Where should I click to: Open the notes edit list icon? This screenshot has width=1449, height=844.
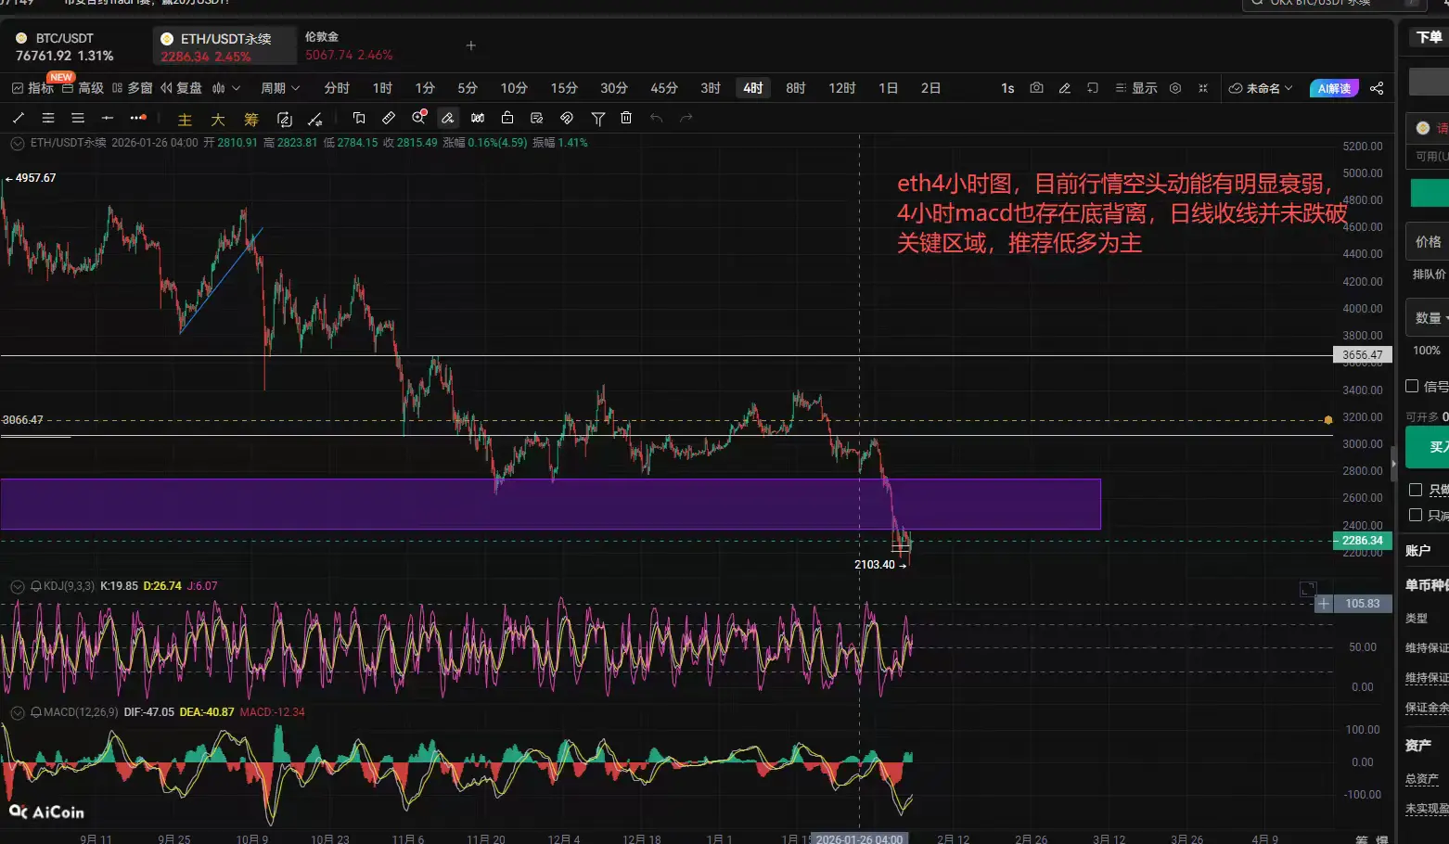(x=537, y=118)
